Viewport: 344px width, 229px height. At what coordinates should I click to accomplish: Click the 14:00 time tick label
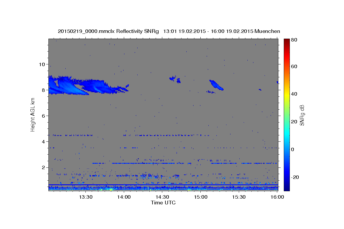[124, 197]
